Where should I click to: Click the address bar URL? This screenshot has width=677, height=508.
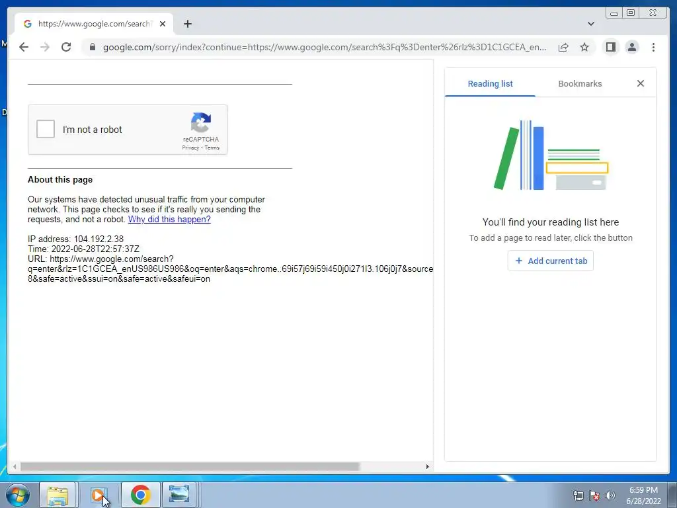[324, 47]
